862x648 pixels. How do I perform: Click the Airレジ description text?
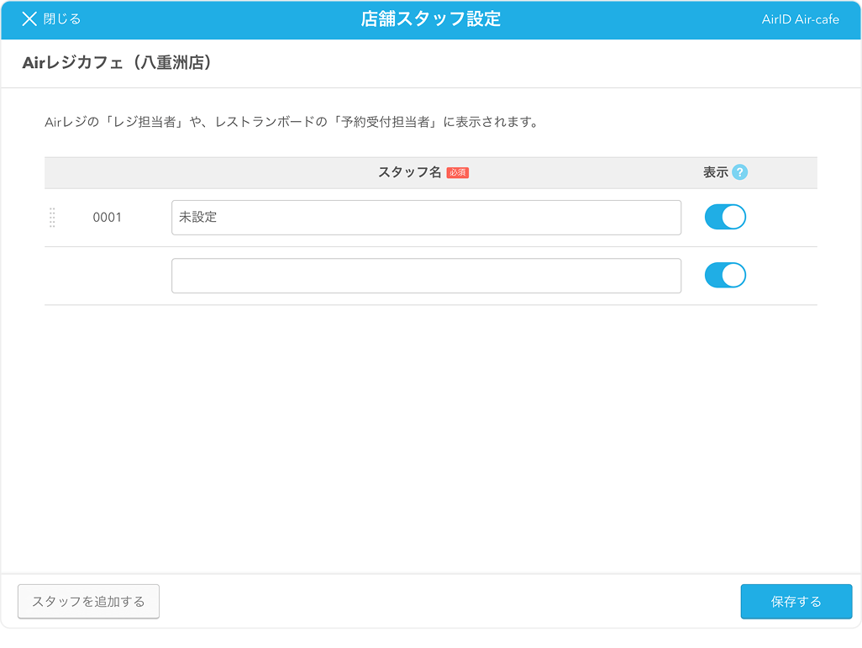point(291,122)
